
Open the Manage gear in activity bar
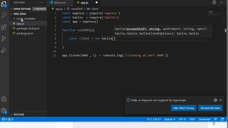coord(4,111)
